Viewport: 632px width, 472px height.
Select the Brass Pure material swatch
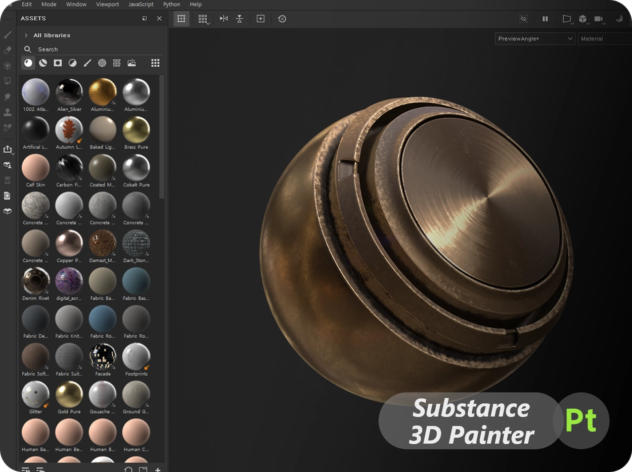pyautogui.click(x=136, y=130)
